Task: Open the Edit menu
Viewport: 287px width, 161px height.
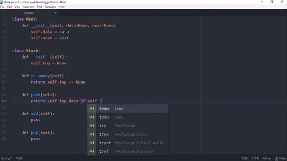Action: pyautogui.click(x=9, y=7)
